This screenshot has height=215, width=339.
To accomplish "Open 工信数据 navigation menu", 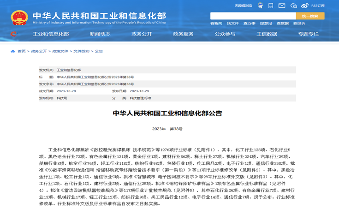I will click(x=267, y=34).
